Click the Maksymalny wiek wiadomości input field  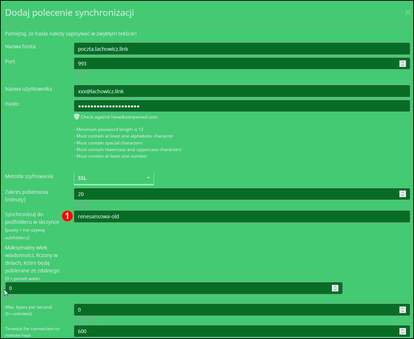pos(168,288)
